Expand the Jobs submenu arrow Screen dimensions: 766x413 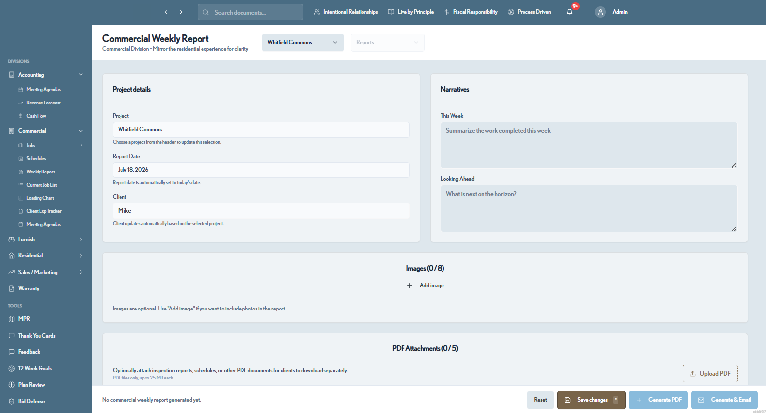(x=81, y=145)
